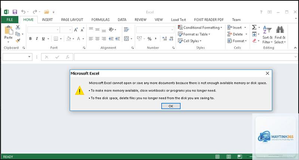Click the Paste clipboard icon
Screen dimensions: 299x160
point(9,31)
